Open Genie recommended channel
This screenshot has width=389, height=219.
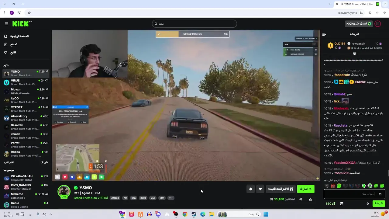coord(26,205)
